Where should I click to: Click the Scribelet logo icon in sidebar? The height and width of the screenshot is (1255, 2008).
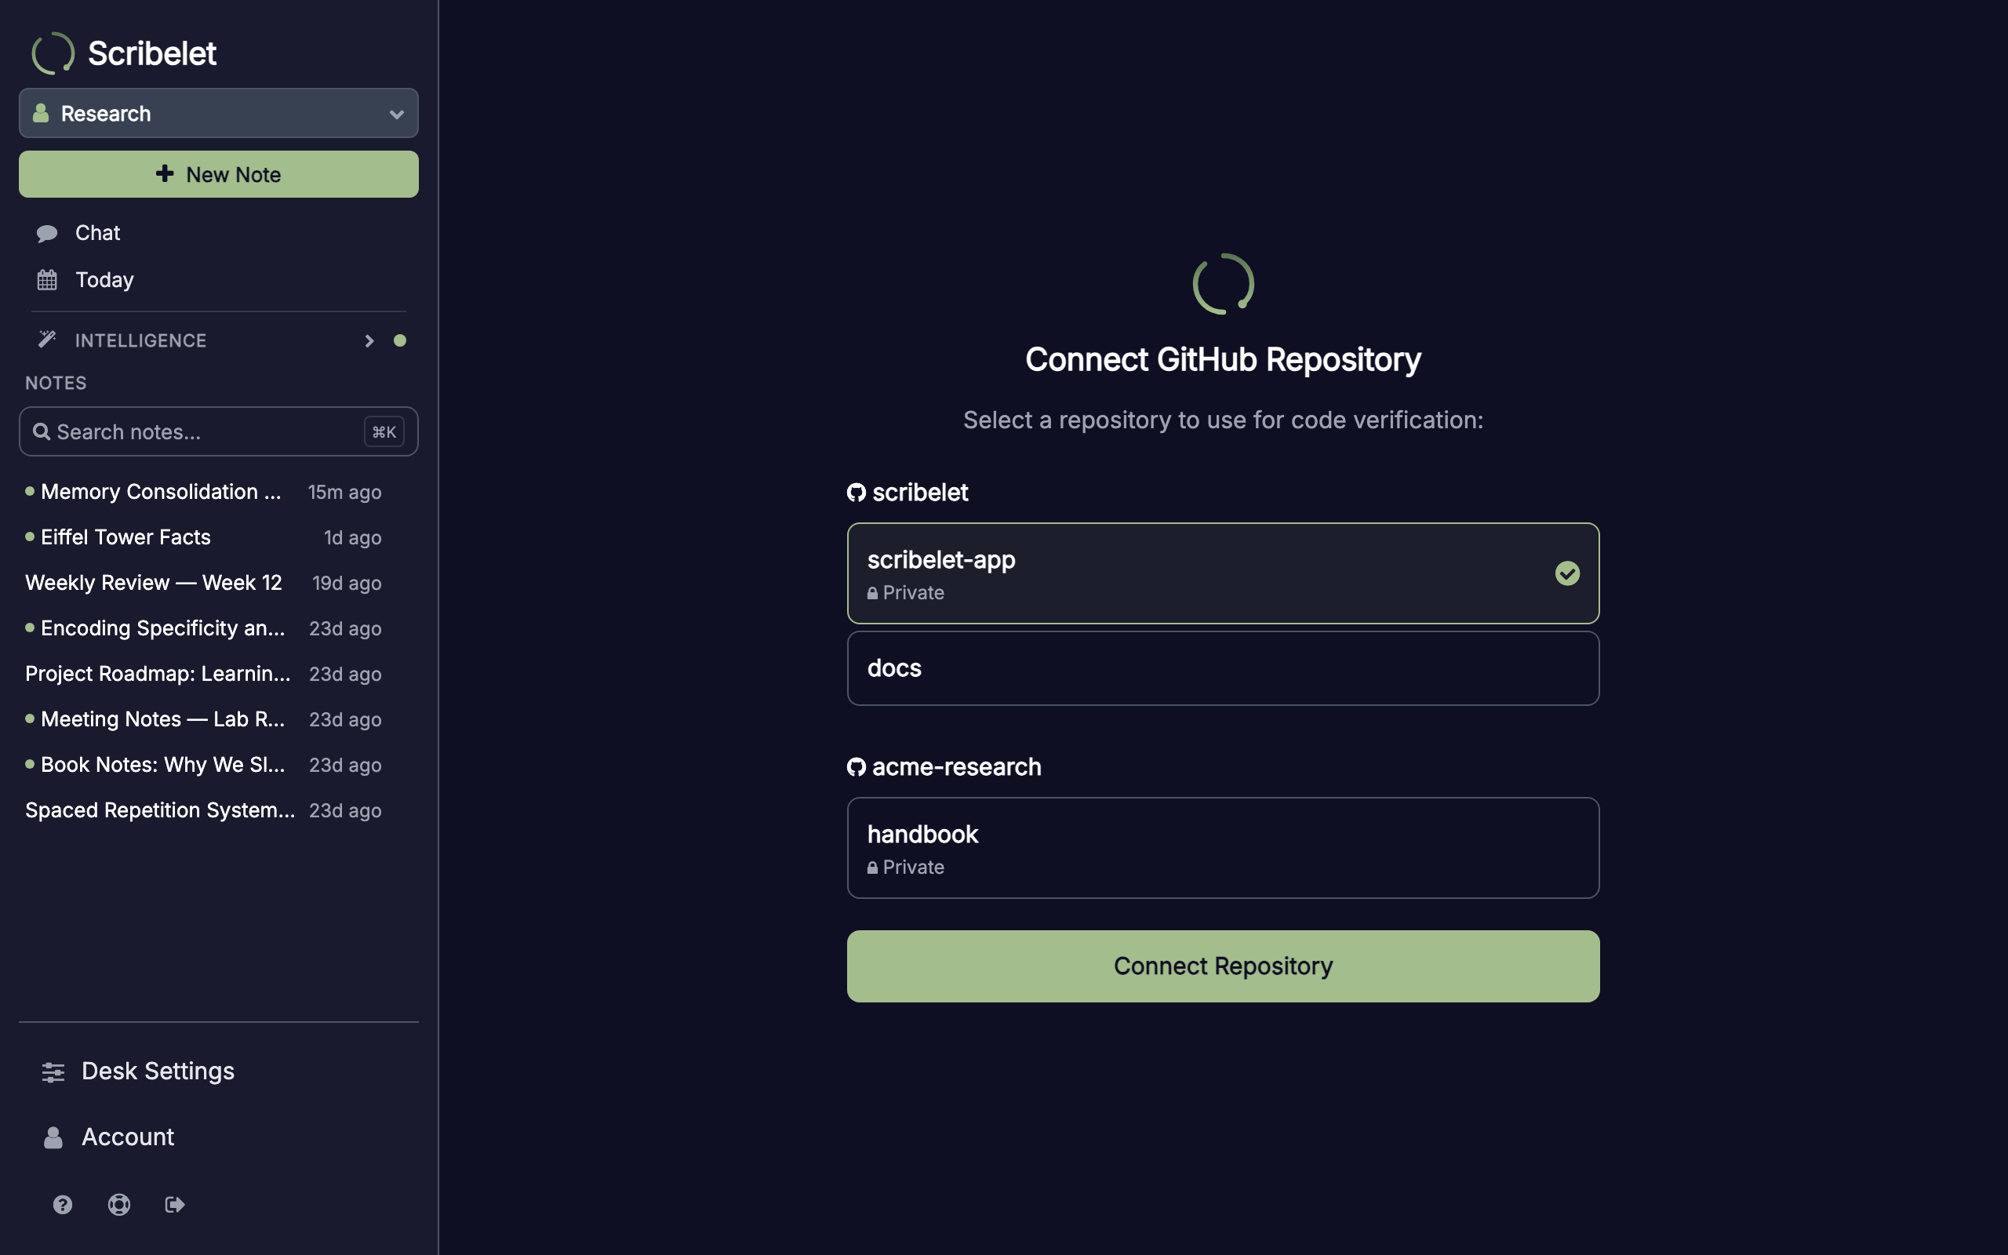click(x=53, y=53)
